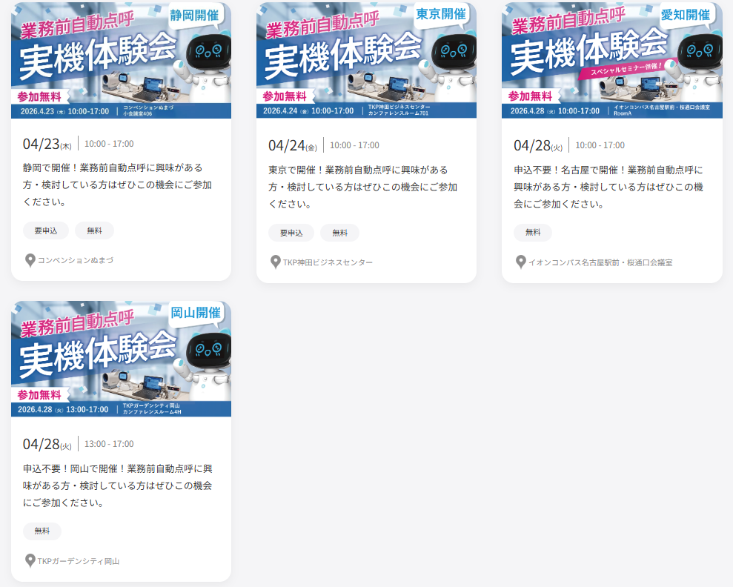Click the 無料 tag on the Nagoya card
Viewport: 733px width, 587px height.
tap(533, 233)
